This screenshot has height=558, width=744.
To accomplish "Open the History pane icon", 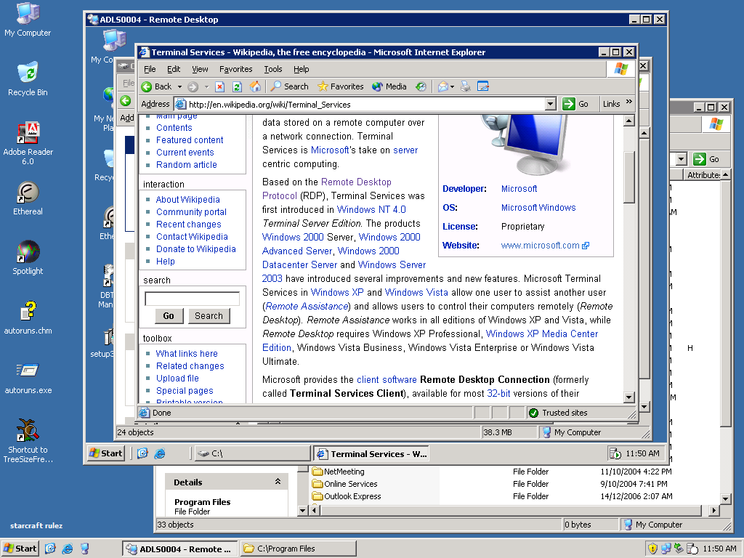I will (x=421, y=86).
